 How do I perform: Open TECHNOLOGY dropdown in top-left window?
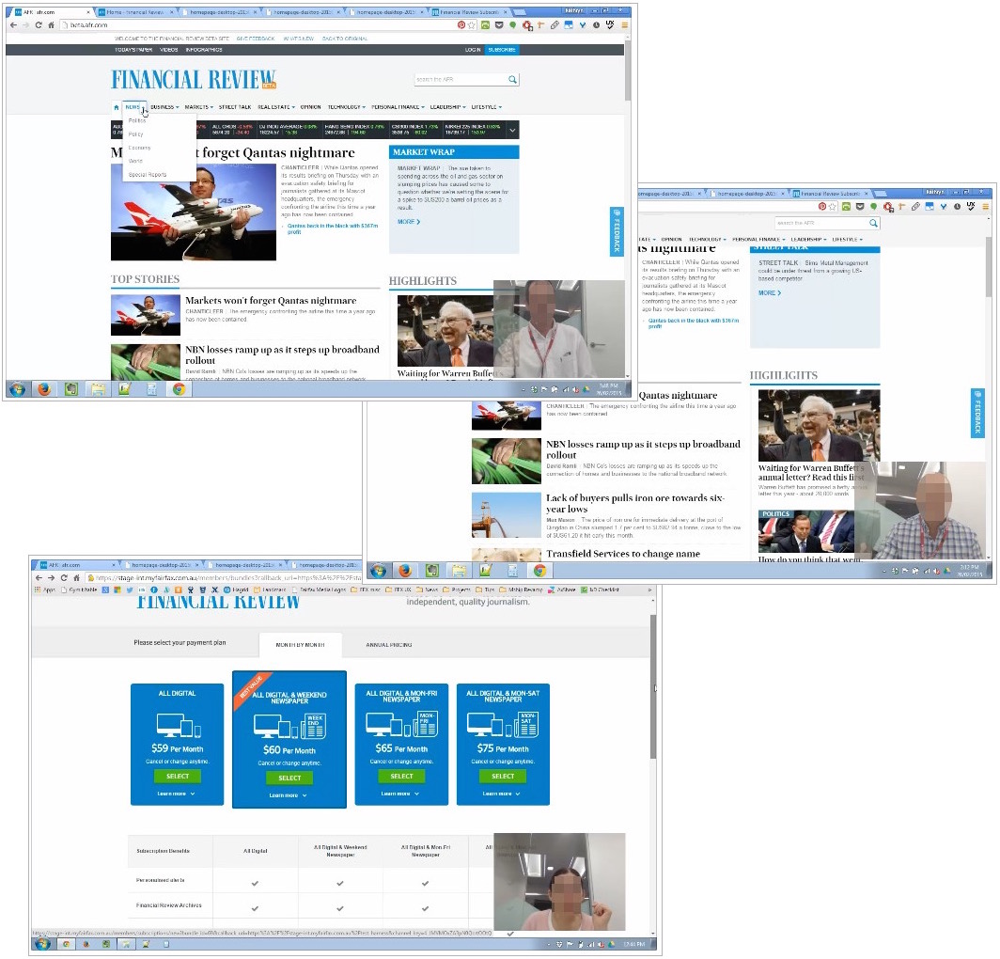tap(346, 107)
